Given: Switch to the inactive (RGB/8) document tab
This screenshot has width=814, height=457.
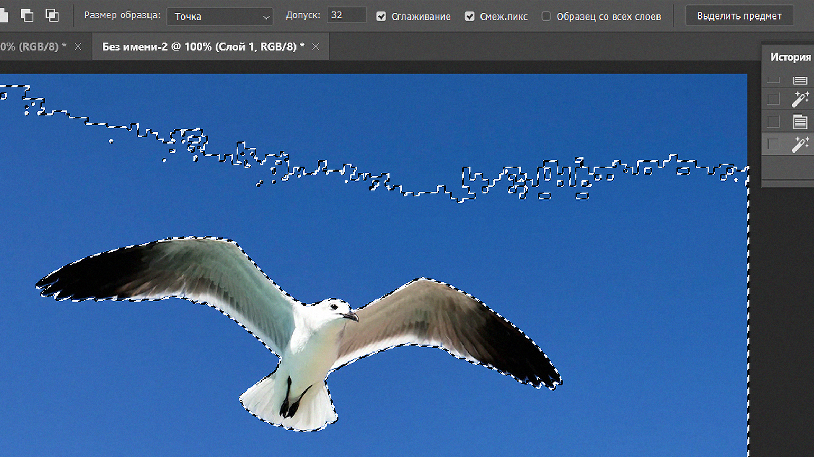Looking at the screenshot, I should (33, 47).
